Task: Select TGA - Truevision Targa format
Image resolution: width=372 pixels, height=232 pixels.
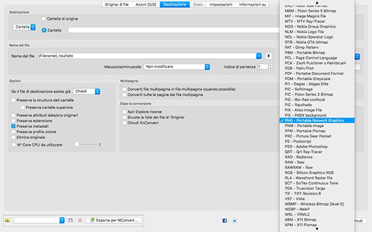Action: [x=317, y=188]
